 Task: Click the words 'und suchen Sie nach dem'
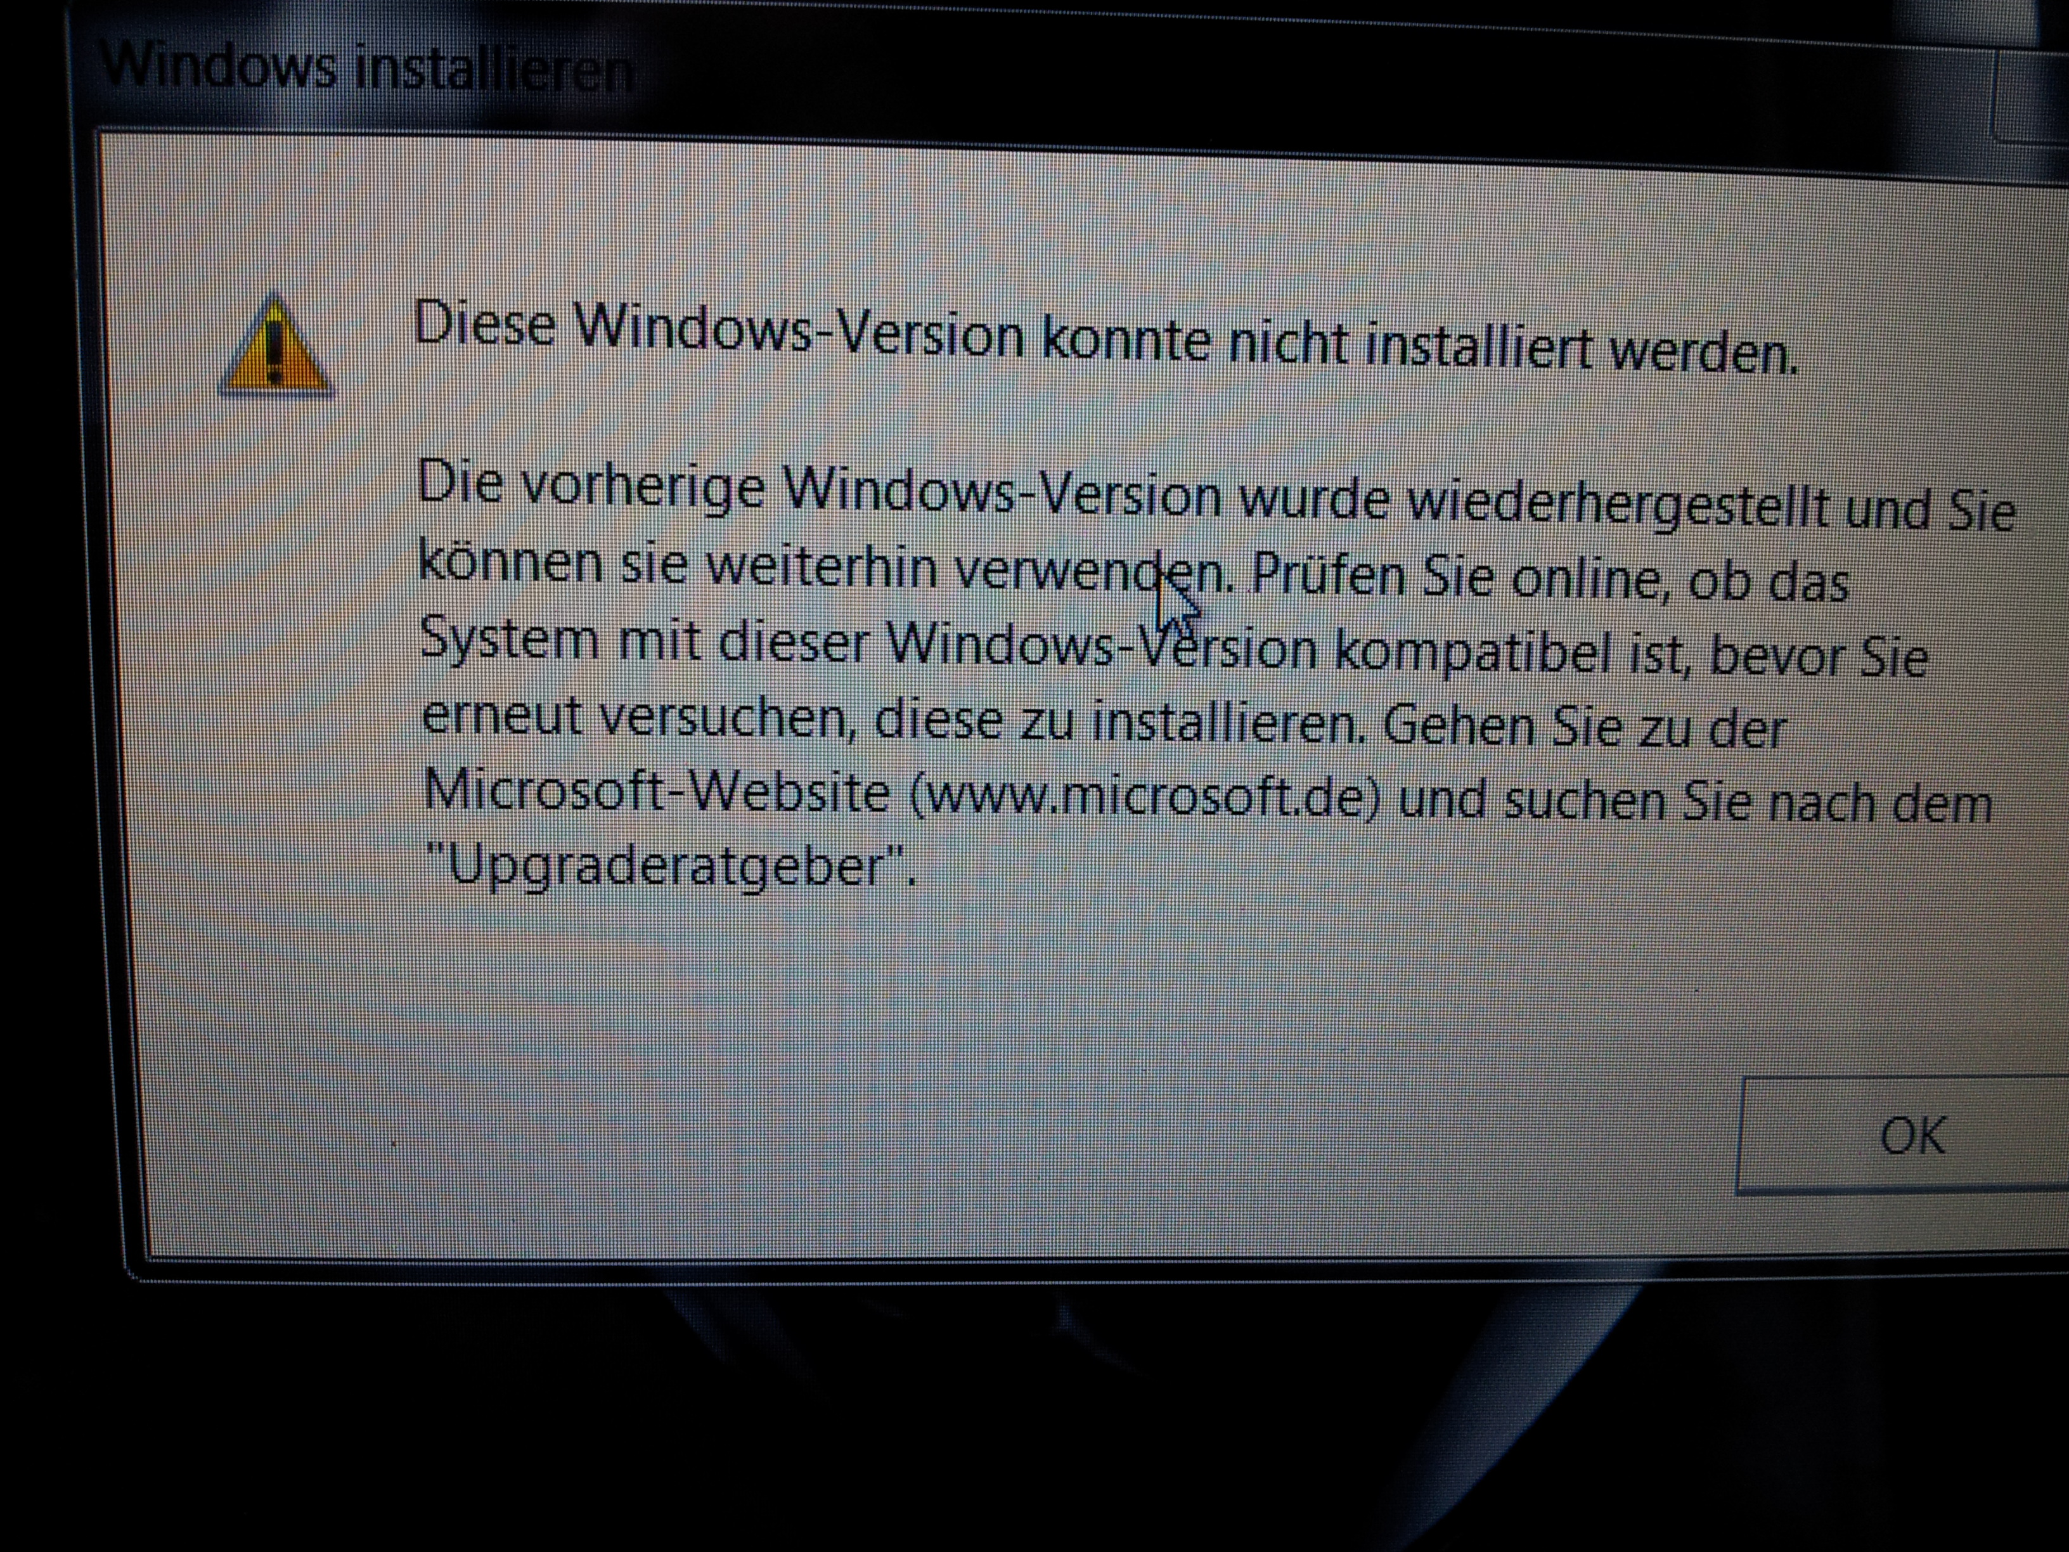[x=1695, y=803]
